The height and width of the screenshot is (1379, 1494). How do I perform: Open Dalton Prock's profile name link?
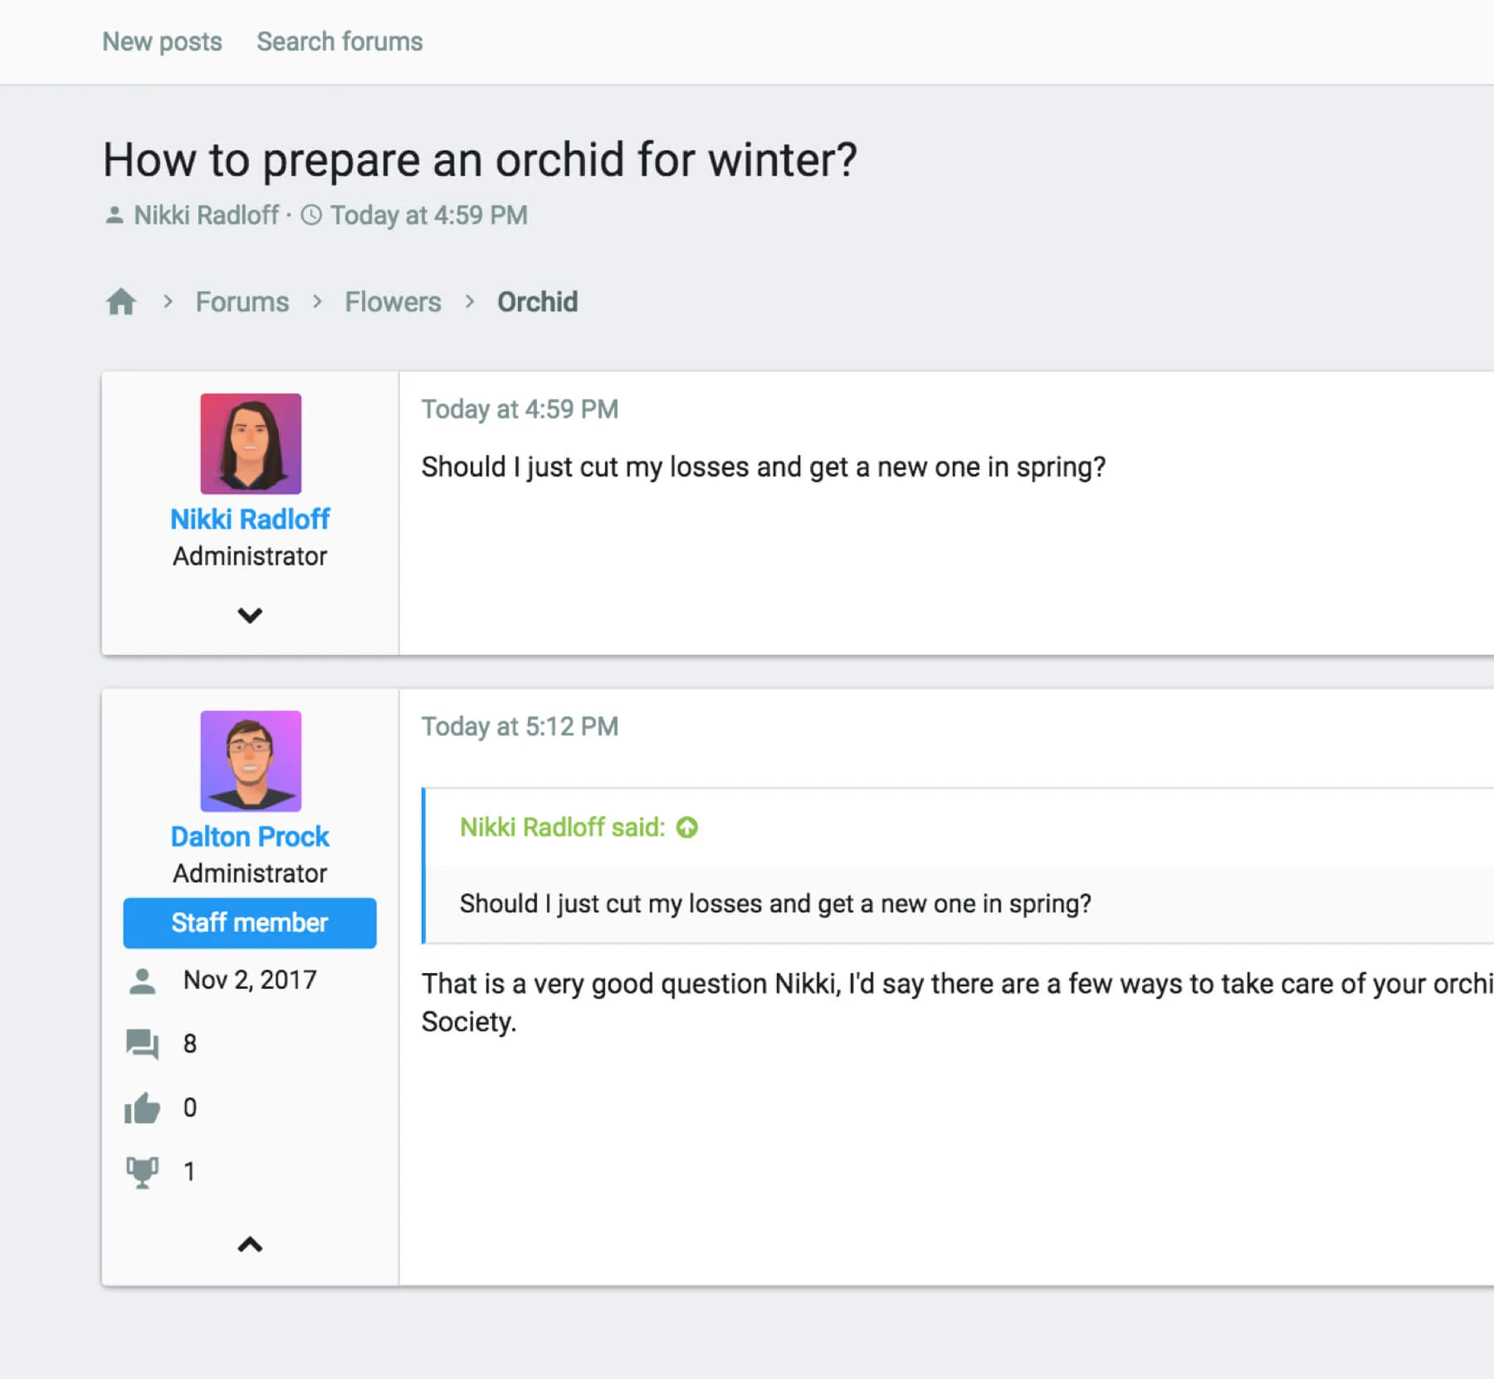tap(250, 836)
